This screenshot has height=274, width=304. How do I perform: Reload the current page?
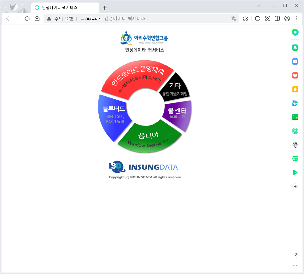(x=27, y=19)
